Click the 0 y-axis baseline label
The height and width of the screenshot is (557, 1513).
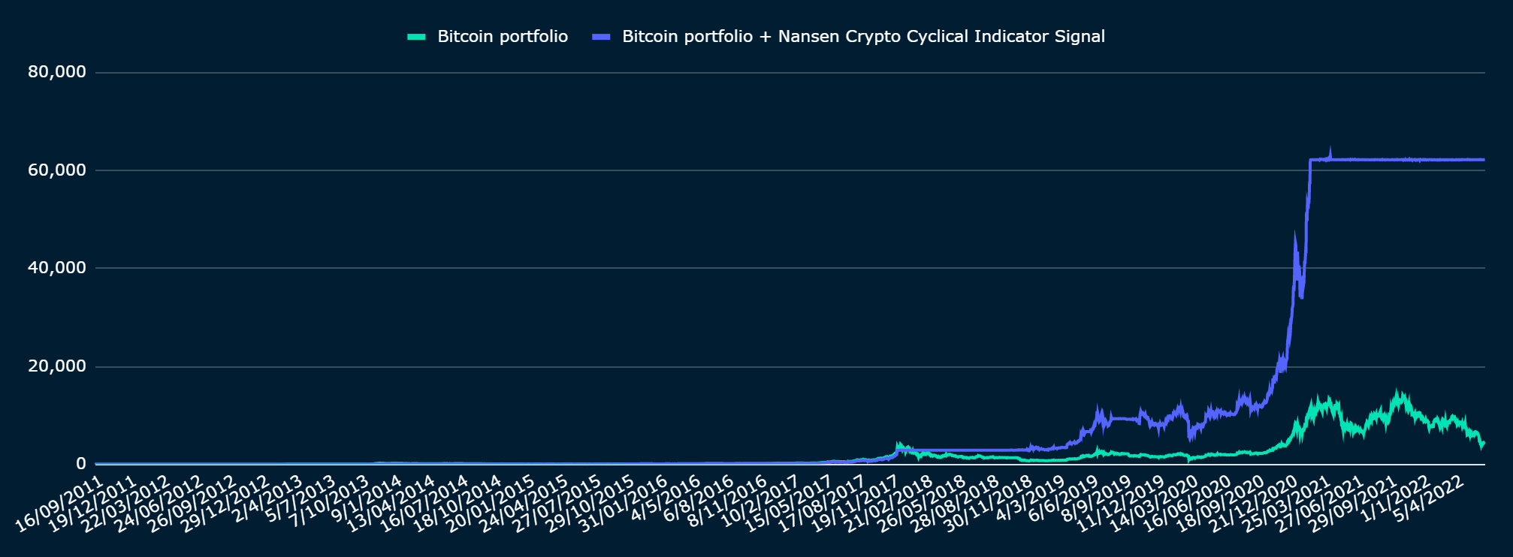coord(81,464)
